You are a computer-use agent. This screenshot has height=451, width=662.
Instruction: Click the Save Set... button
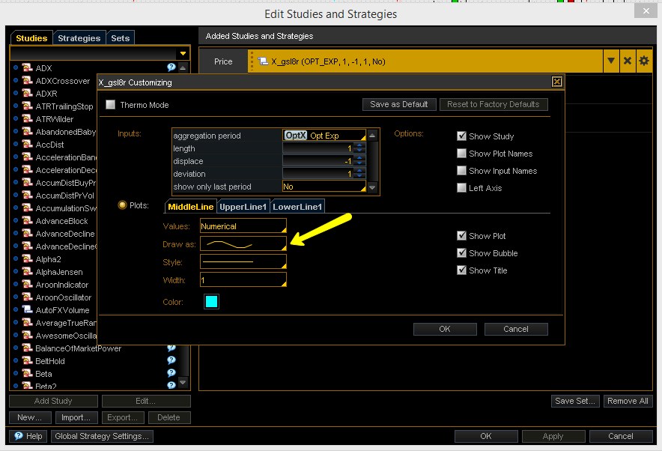(x=575, y=401)
